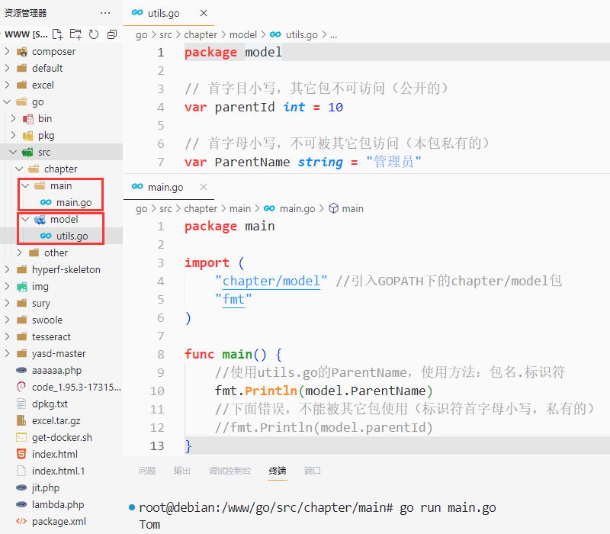Open the 调试控制台 panel tab
The image size is (610, 534).
click(x=230, y=471)
